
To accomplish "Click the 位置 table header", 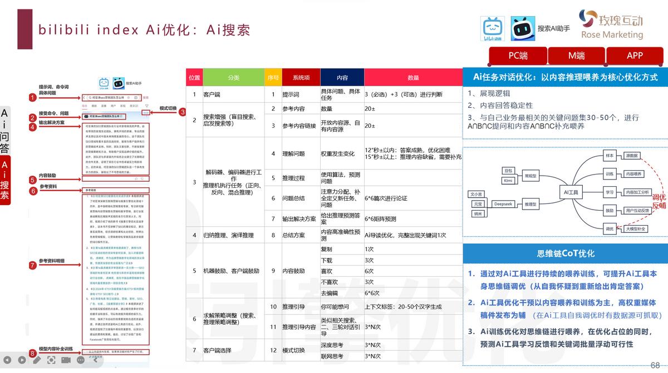I will 194,77.
